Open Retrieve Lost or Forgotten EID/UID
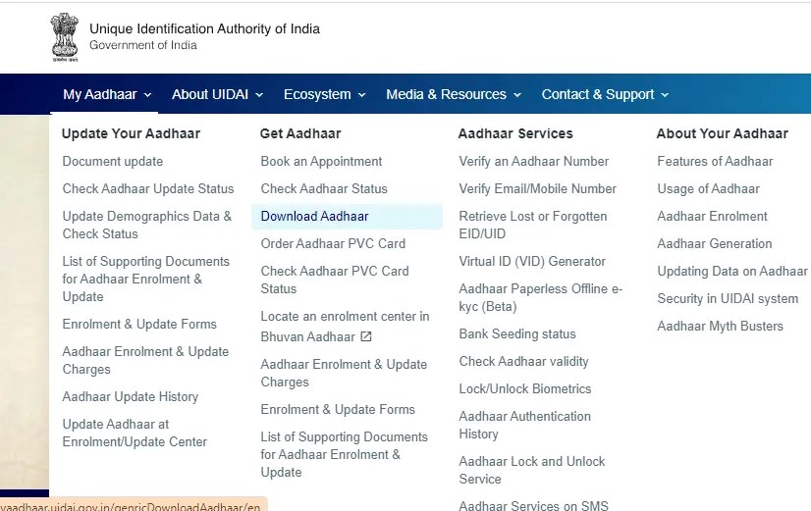Screen dimensions: 811x511 coord(533,225)
